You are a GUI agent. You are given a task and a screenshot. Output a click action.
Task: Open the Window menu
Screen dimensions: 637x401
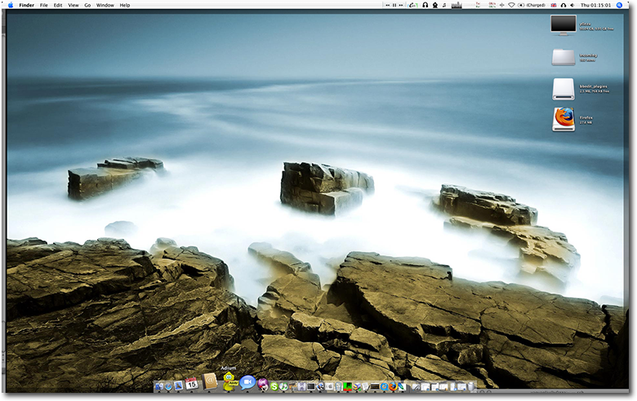point(105,5)
